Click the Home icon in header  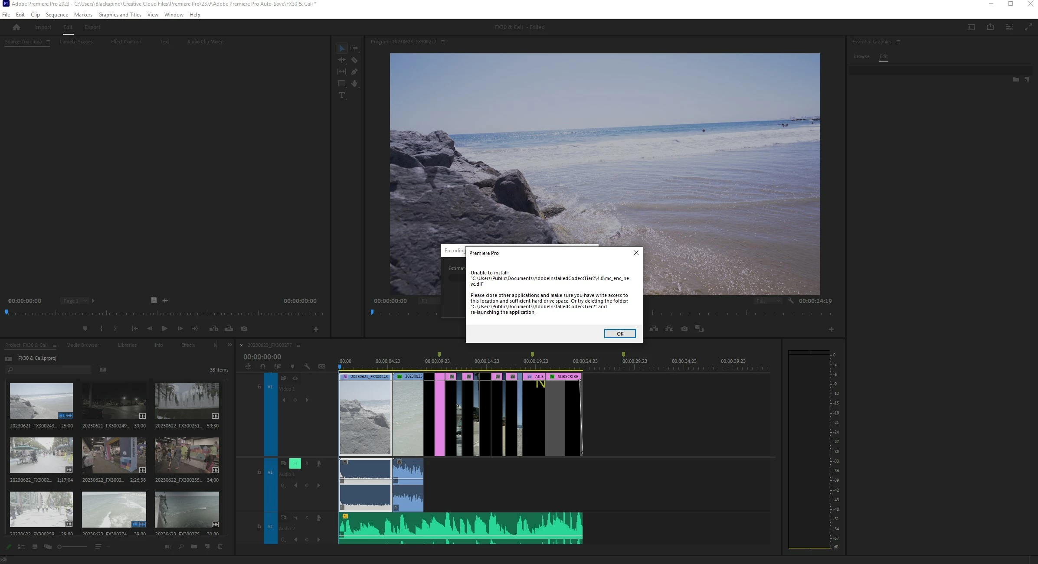tap(16, 27)
